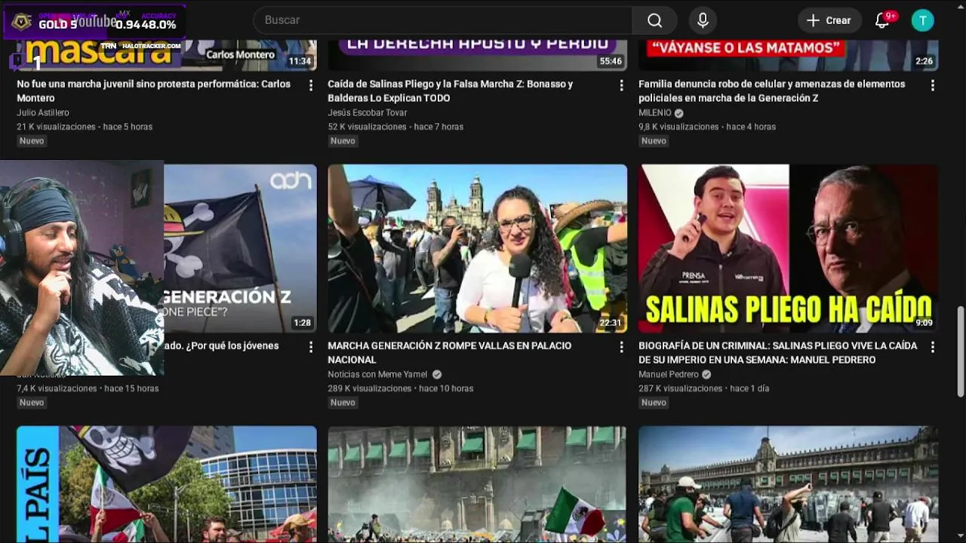This screenshot has width=966, height=543.
Task: Open options menu for MARCHA GENERACIÓN Z video
Action: point(621,347)
